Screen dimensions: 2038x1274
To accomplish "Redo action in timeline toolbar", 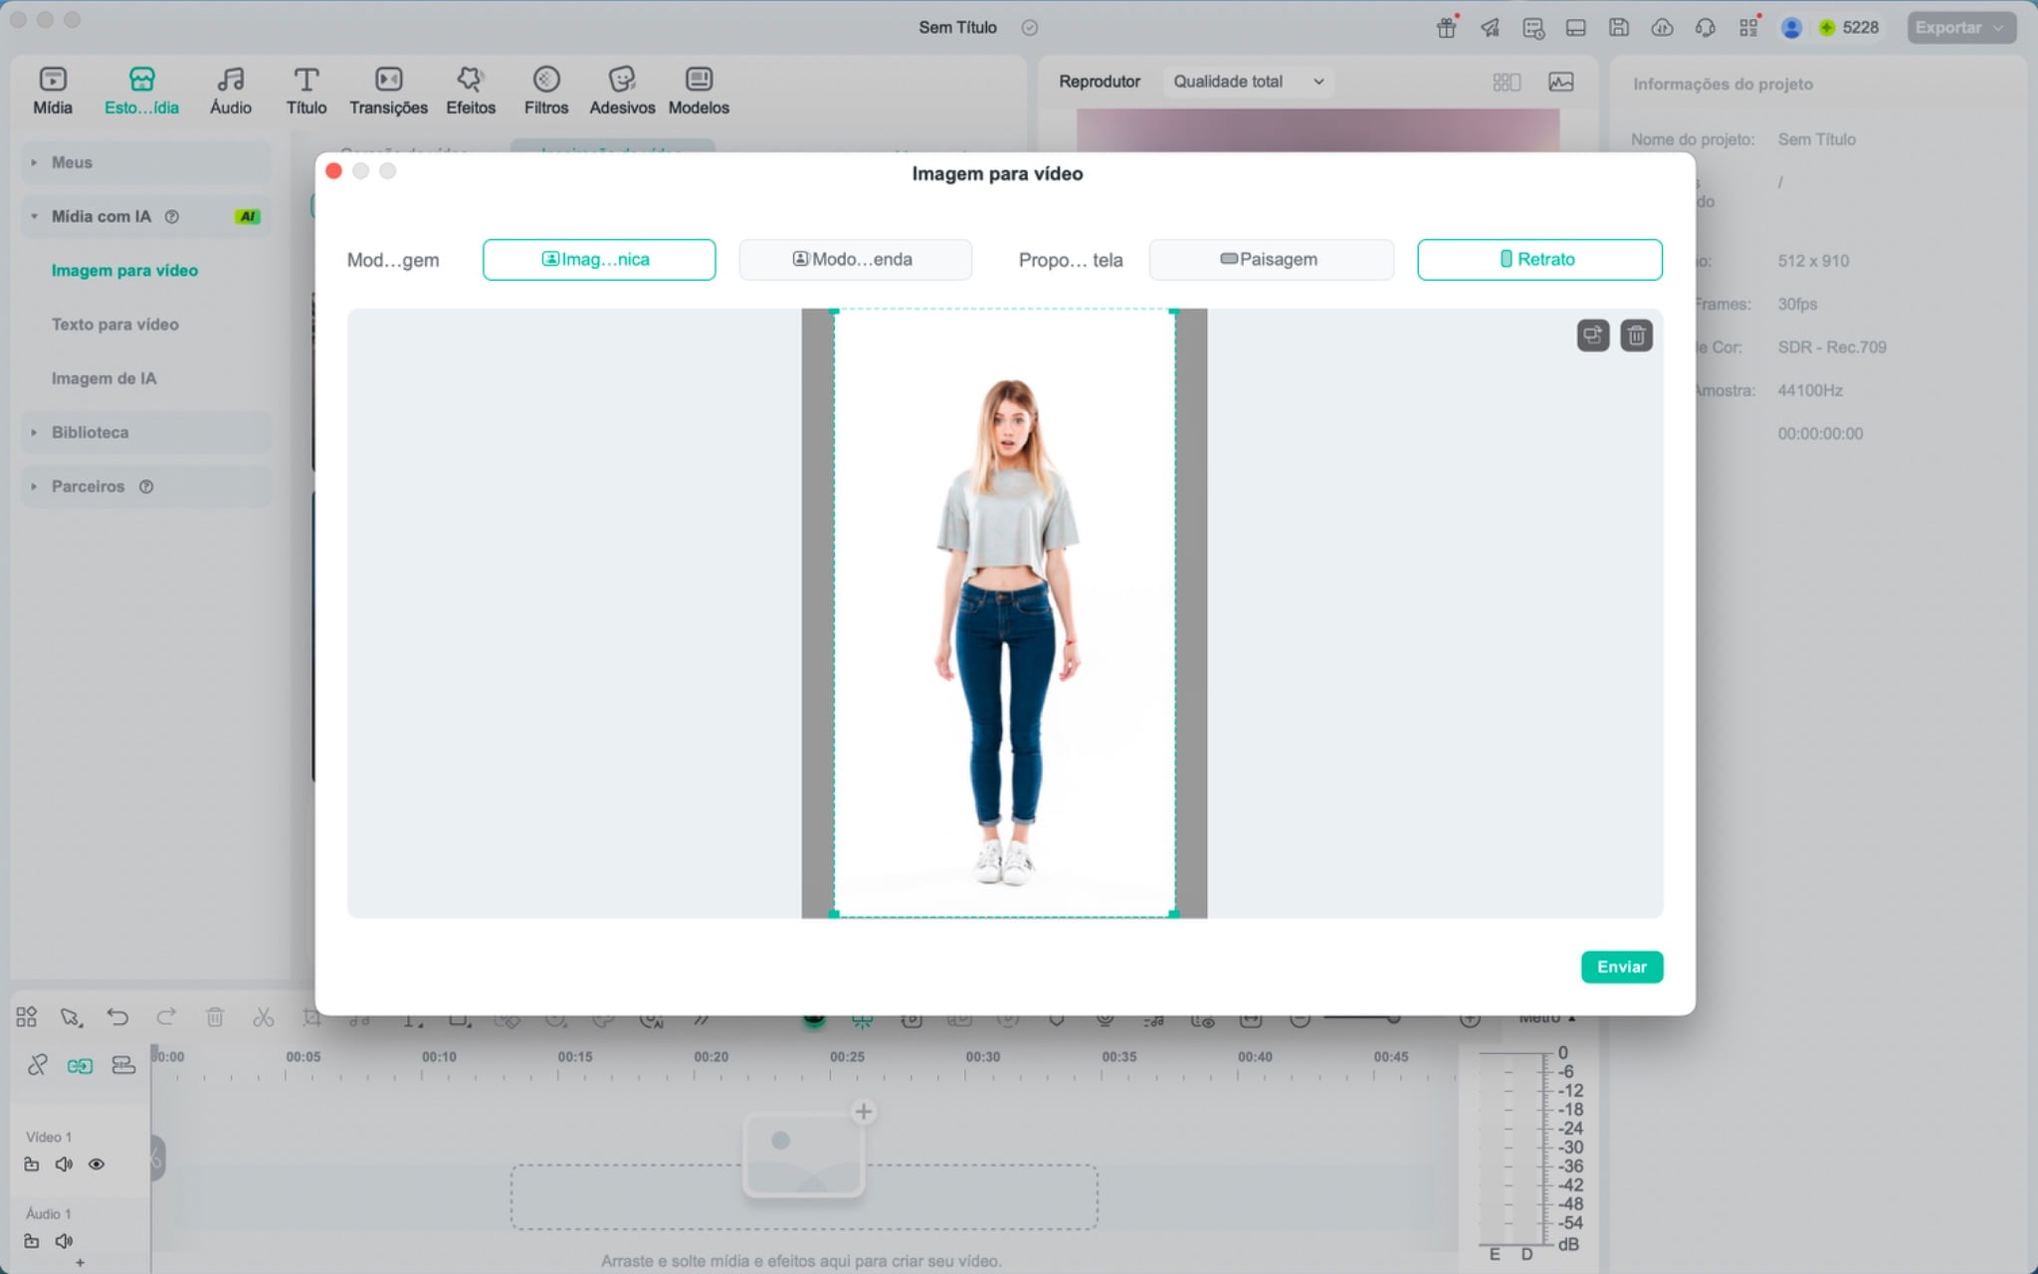I will click(166, 1017).
